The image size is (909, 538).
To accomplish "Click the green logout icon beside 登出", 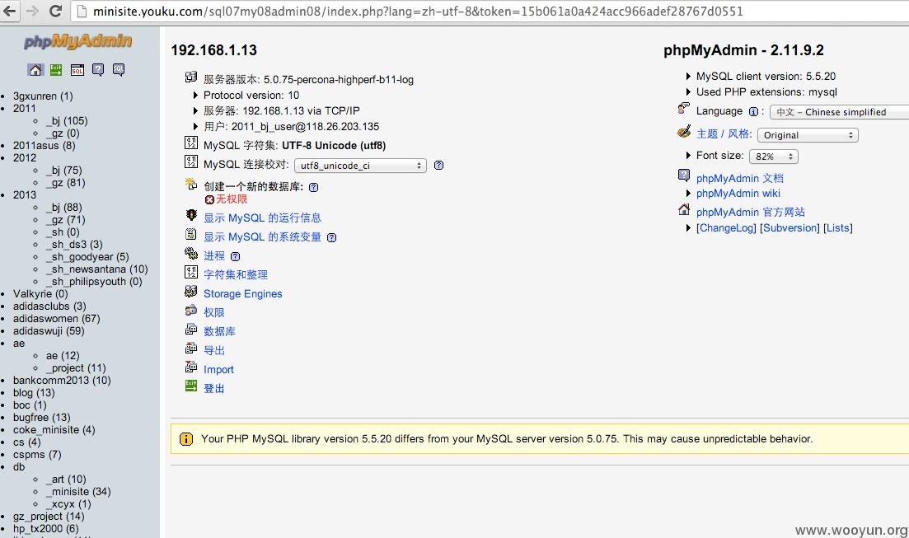I will click(x=190, y=386).
